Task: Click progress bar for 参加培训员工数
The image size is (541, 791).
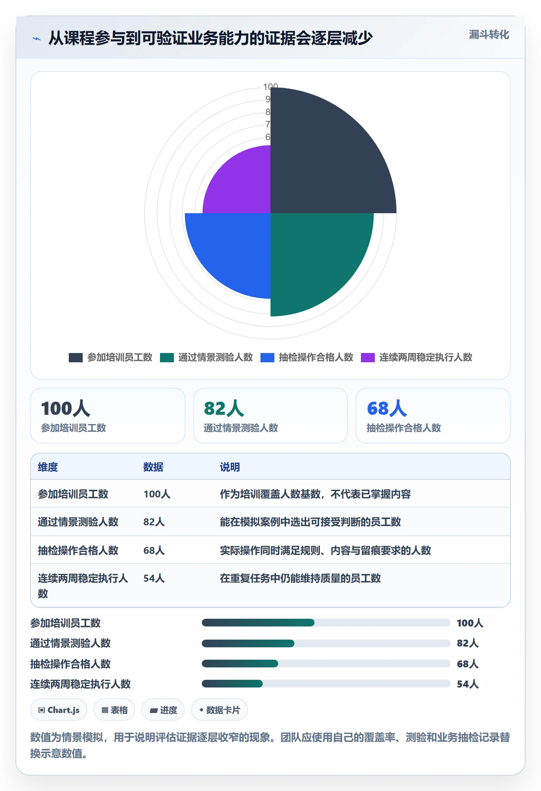Action: (x=326, y=623)
